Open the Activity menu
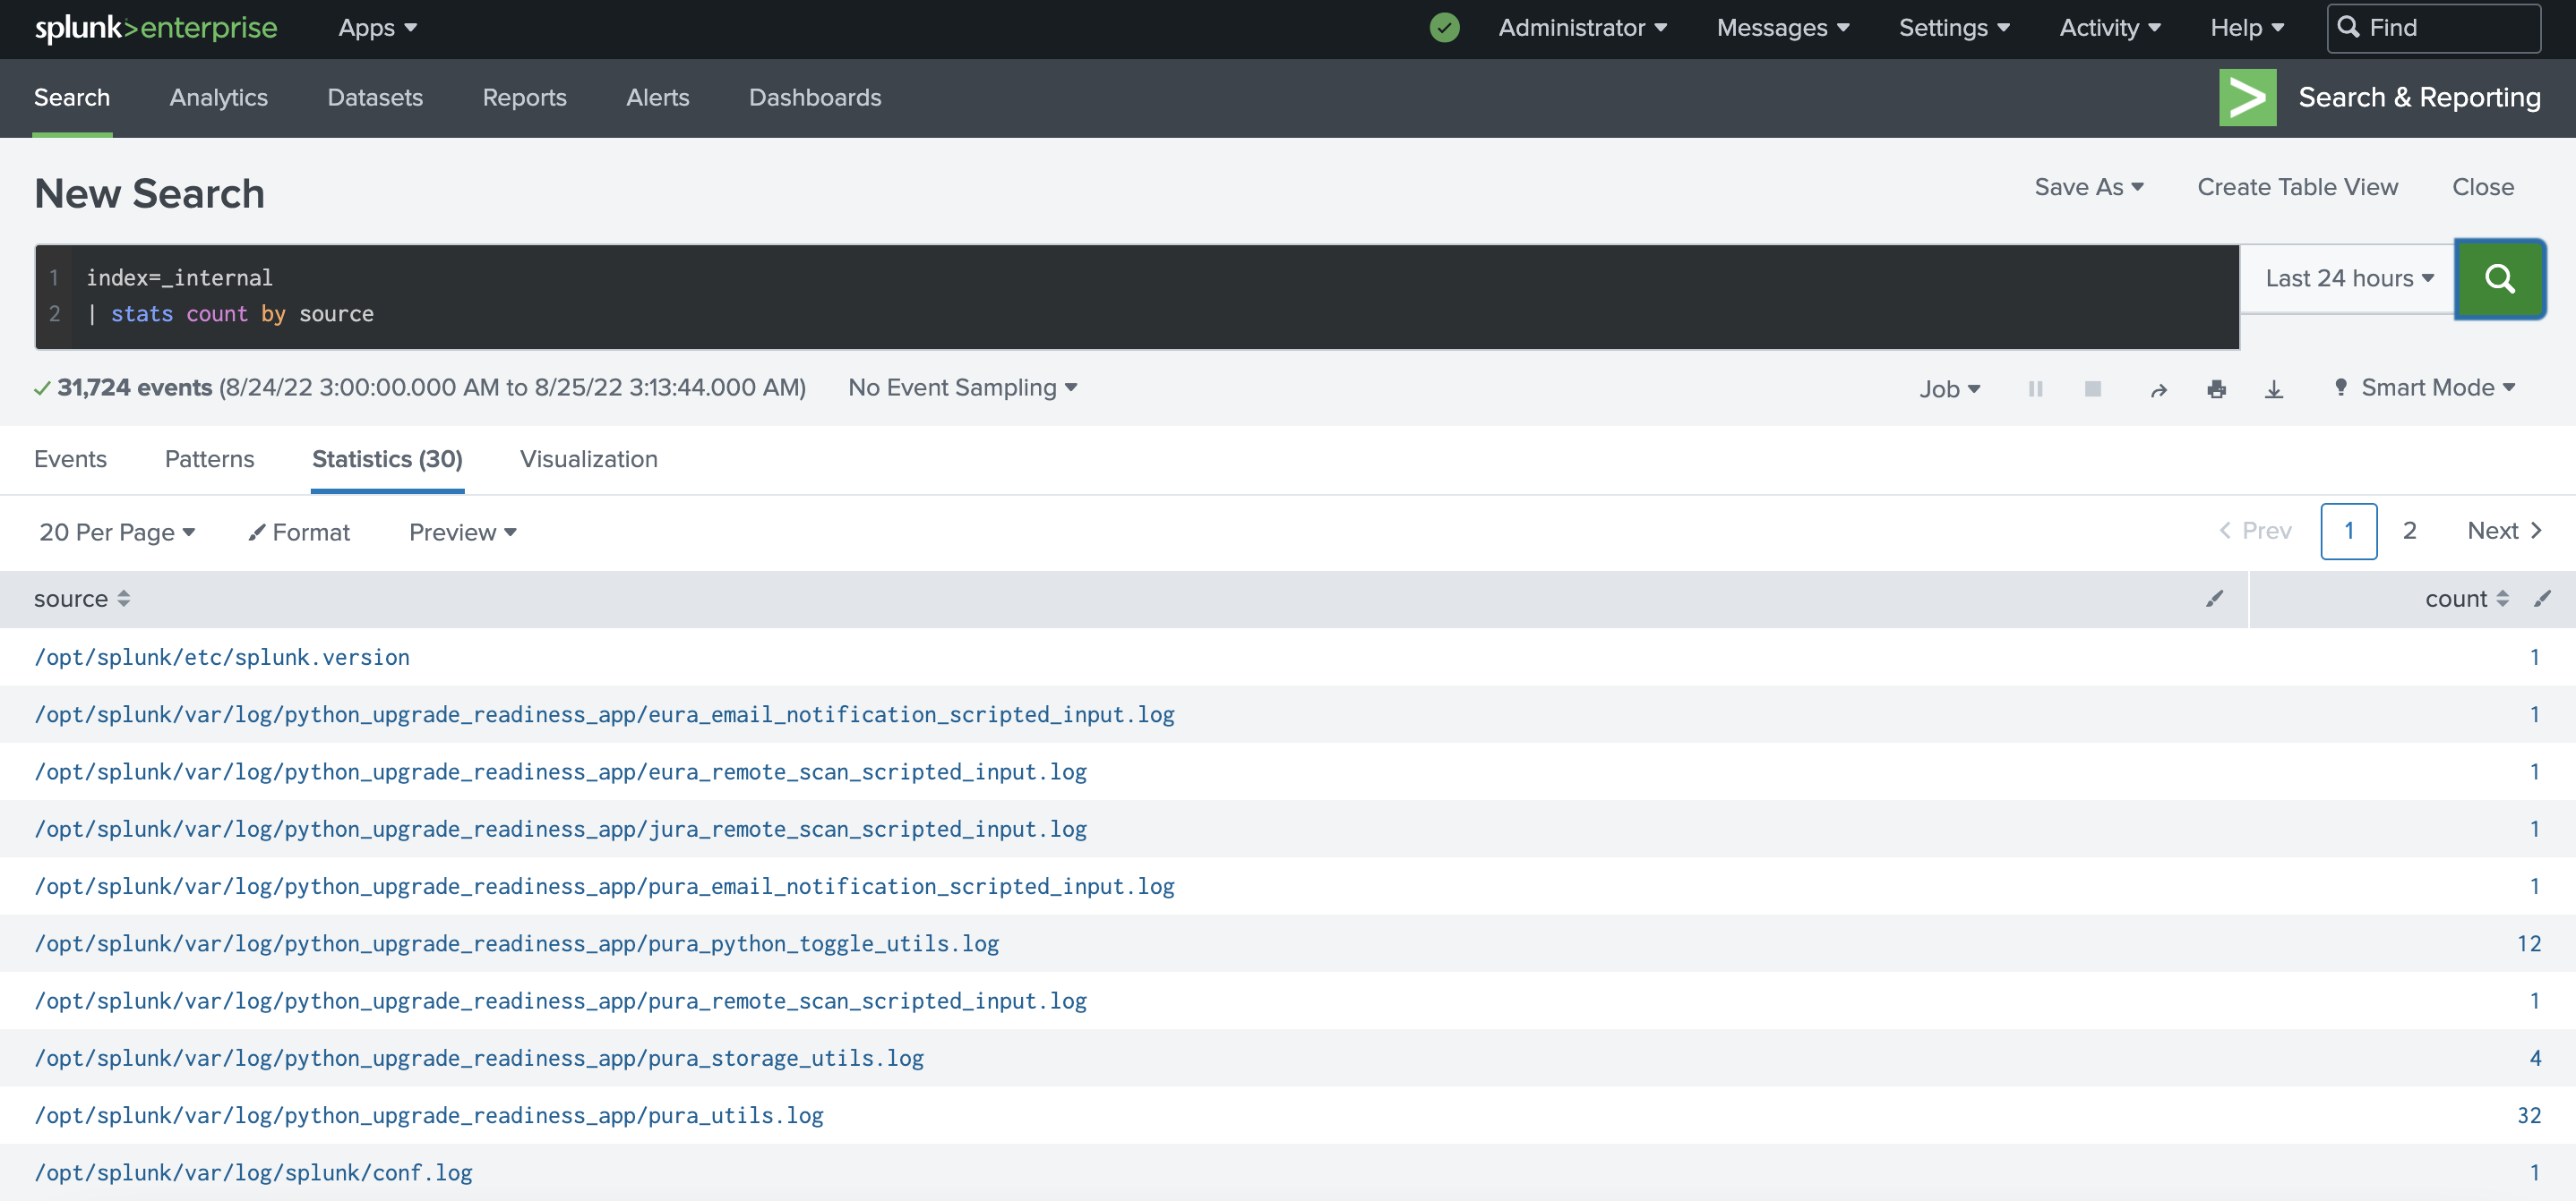This screenshot has height=1201, width=2576. pyautogui.click(x=2109, y=27)
